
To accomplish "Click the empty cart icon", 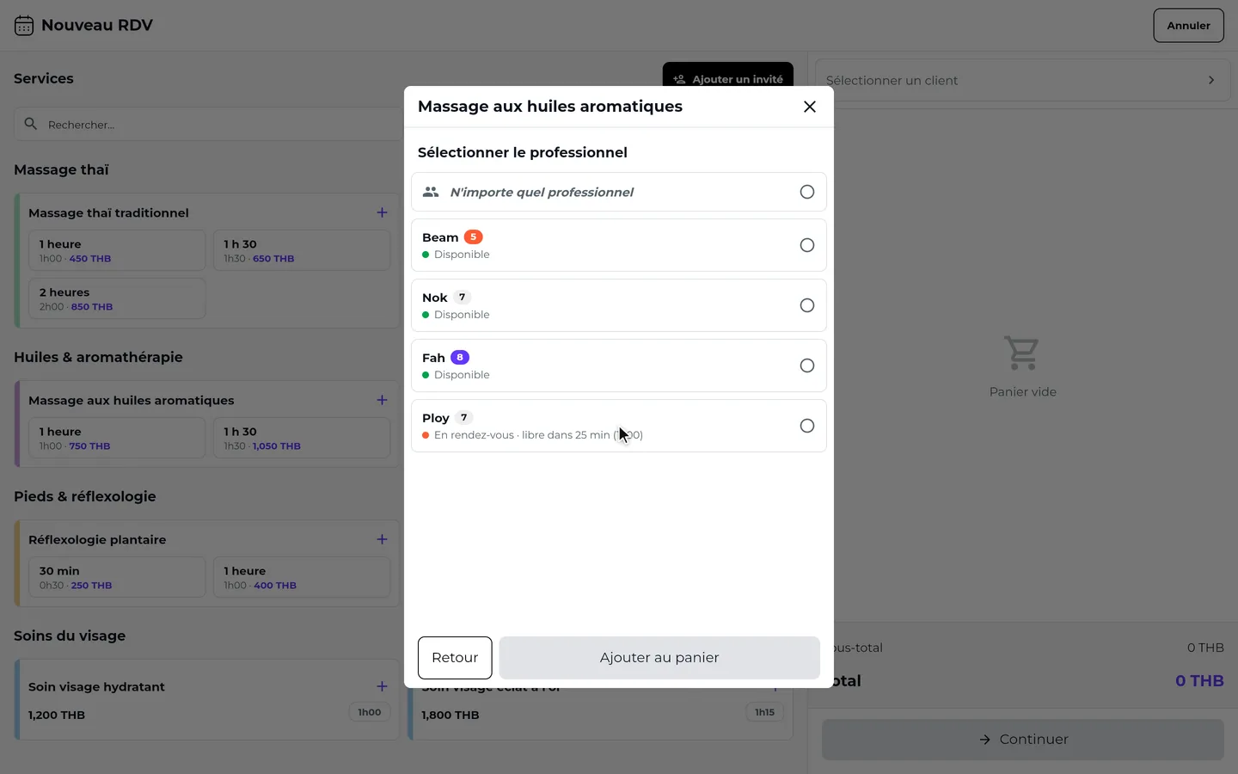I will [x=1022, y=353].
